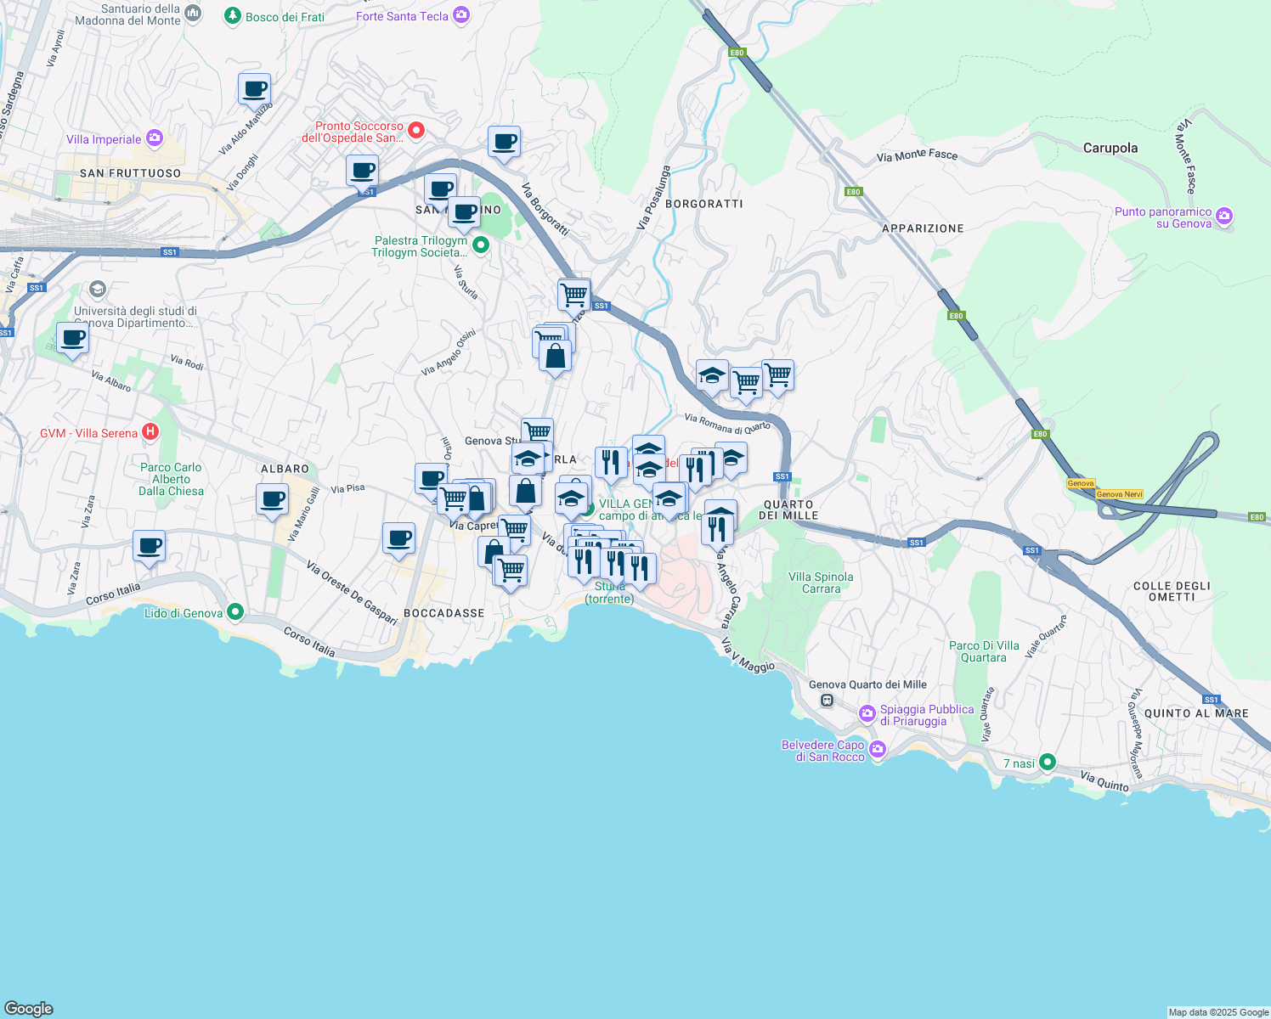
Task: Click the Bosco dei Frati tree pin
Action: [232, 15]
